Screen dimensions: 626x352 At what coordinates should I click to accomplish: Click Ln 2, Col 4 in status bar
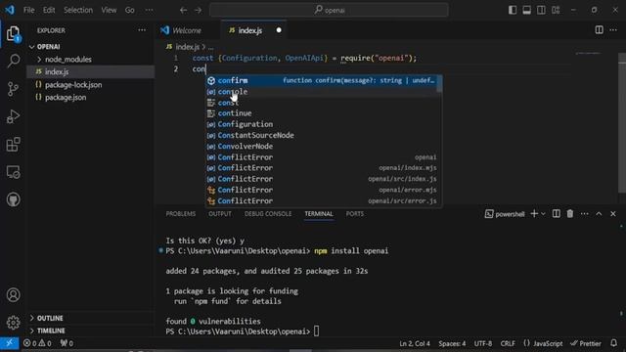pos(415,343)
